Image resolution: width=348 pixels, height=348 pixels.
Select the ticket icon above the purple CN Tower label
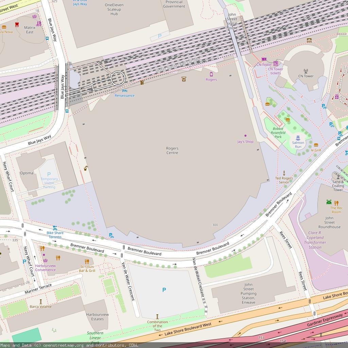coord(264,59)
